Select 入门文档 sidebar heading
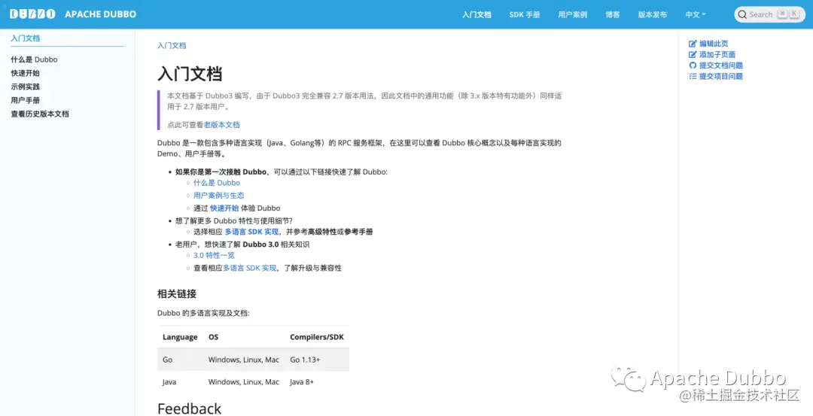The height and width of the screenshot is (416, 813). pos(26,38)
